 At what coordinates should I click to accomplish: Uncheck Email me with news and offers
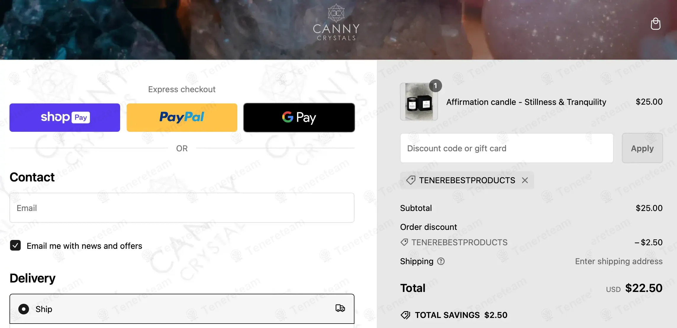tap(15, 246)
